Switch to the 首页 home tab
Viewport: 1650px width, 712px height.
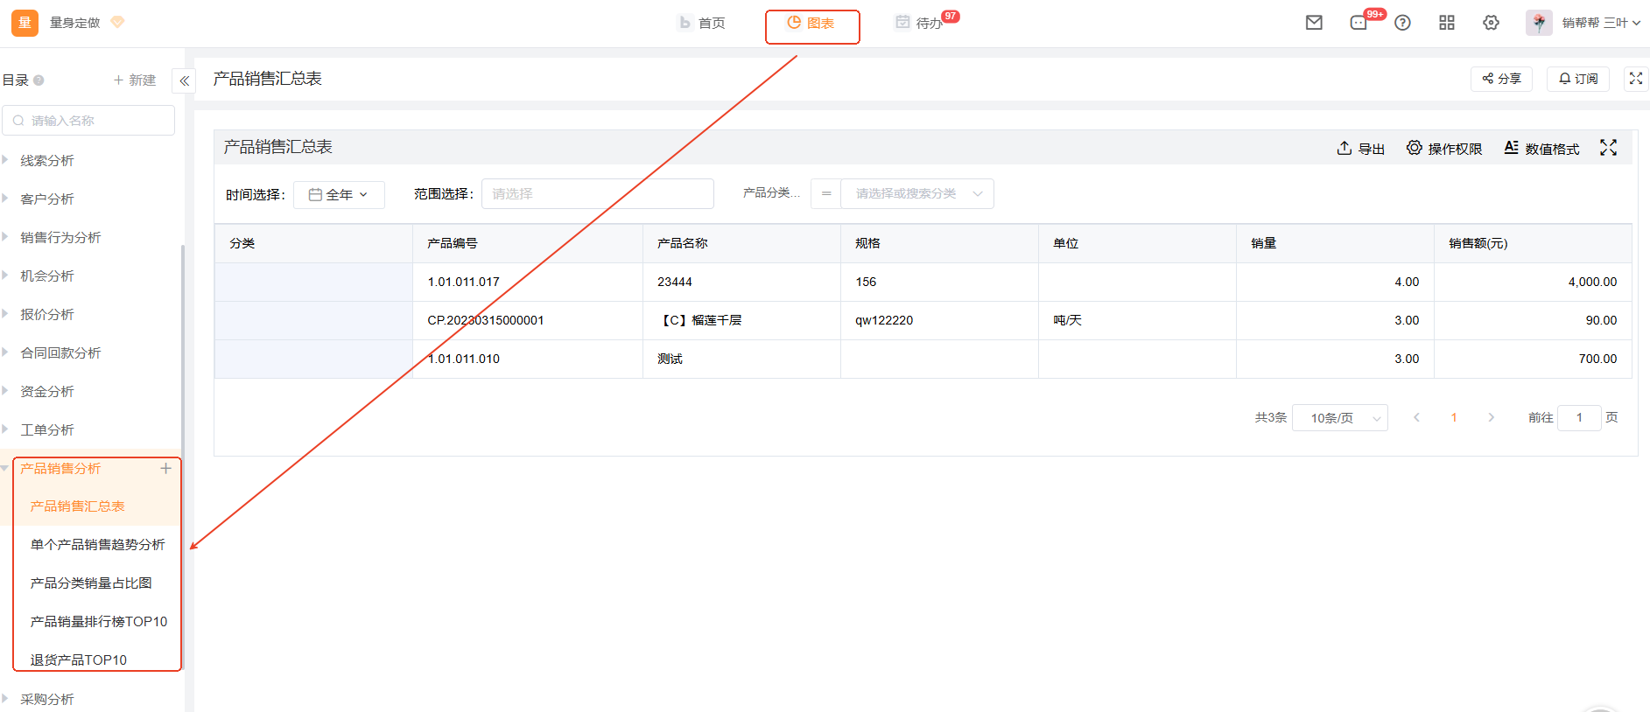[702, 23]
